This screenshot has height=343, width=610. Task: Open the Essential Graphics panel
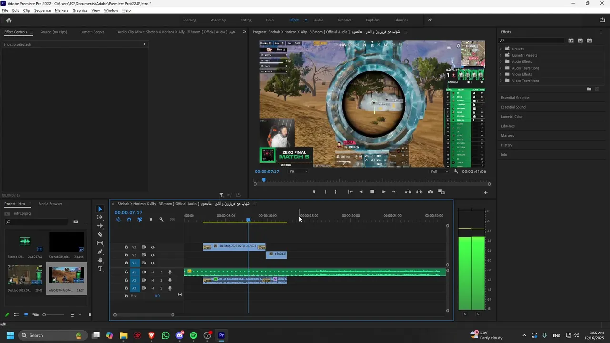(515, 98)
